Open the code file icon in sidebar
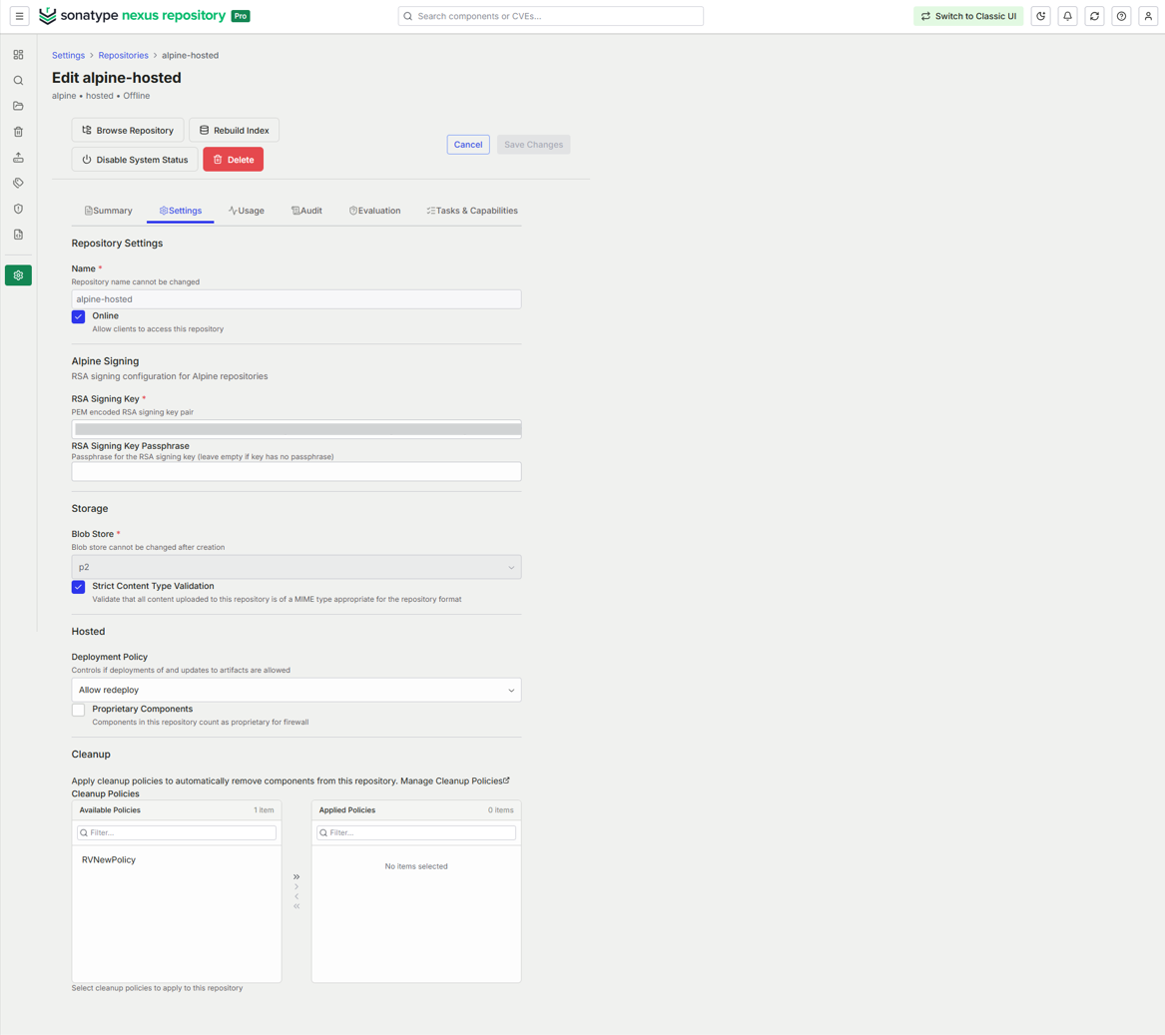 pyautogui.click(x=19, y=234)
